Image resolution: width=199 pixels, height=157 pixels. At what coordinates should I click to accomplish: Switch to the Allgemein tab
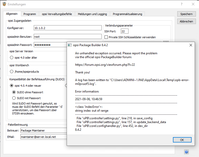click(x=12, y=14)
